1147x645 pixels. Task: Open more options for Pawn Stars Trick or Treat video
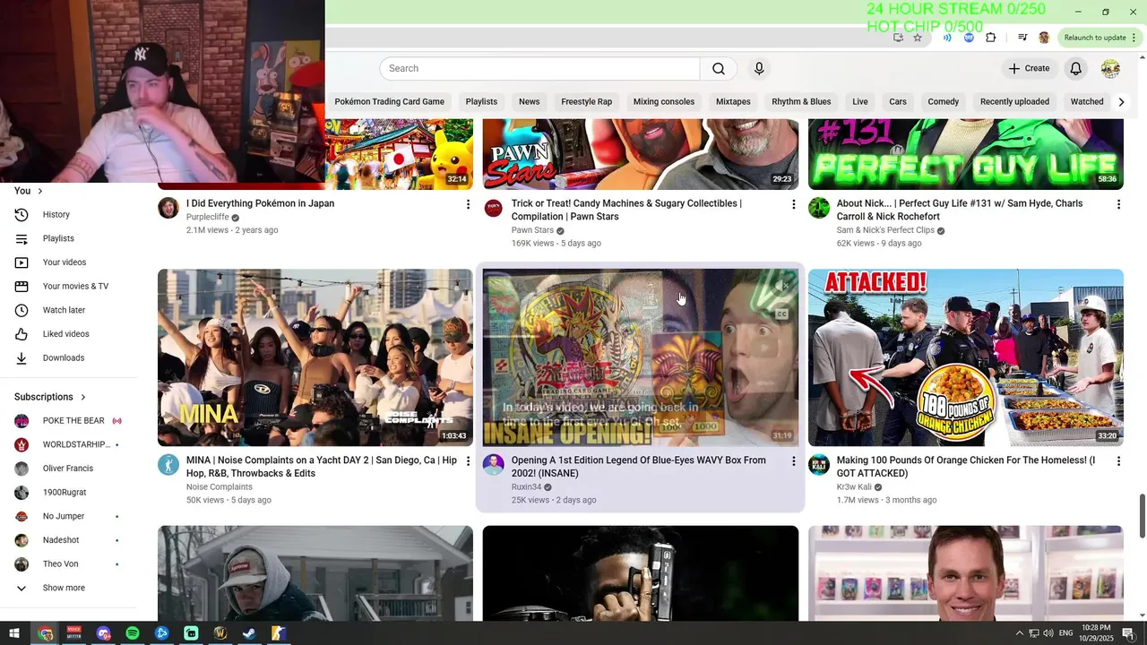point(793,205)
